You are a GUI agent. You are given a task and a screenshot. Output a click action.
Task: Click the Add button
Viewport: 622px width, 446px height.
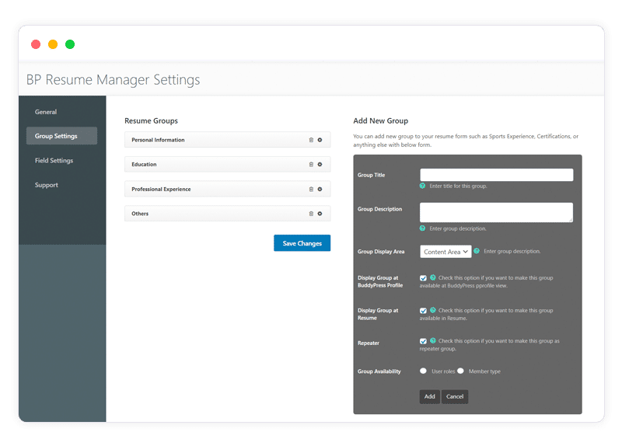[x=430, y=396]
